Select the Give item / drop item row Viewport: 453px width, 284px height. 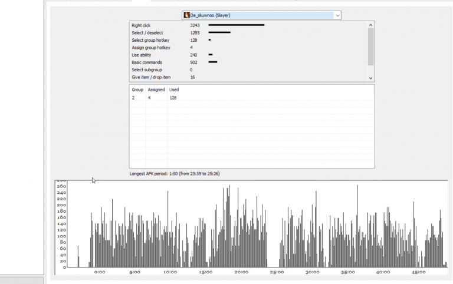pyautogui.click(x=248, y=77)
